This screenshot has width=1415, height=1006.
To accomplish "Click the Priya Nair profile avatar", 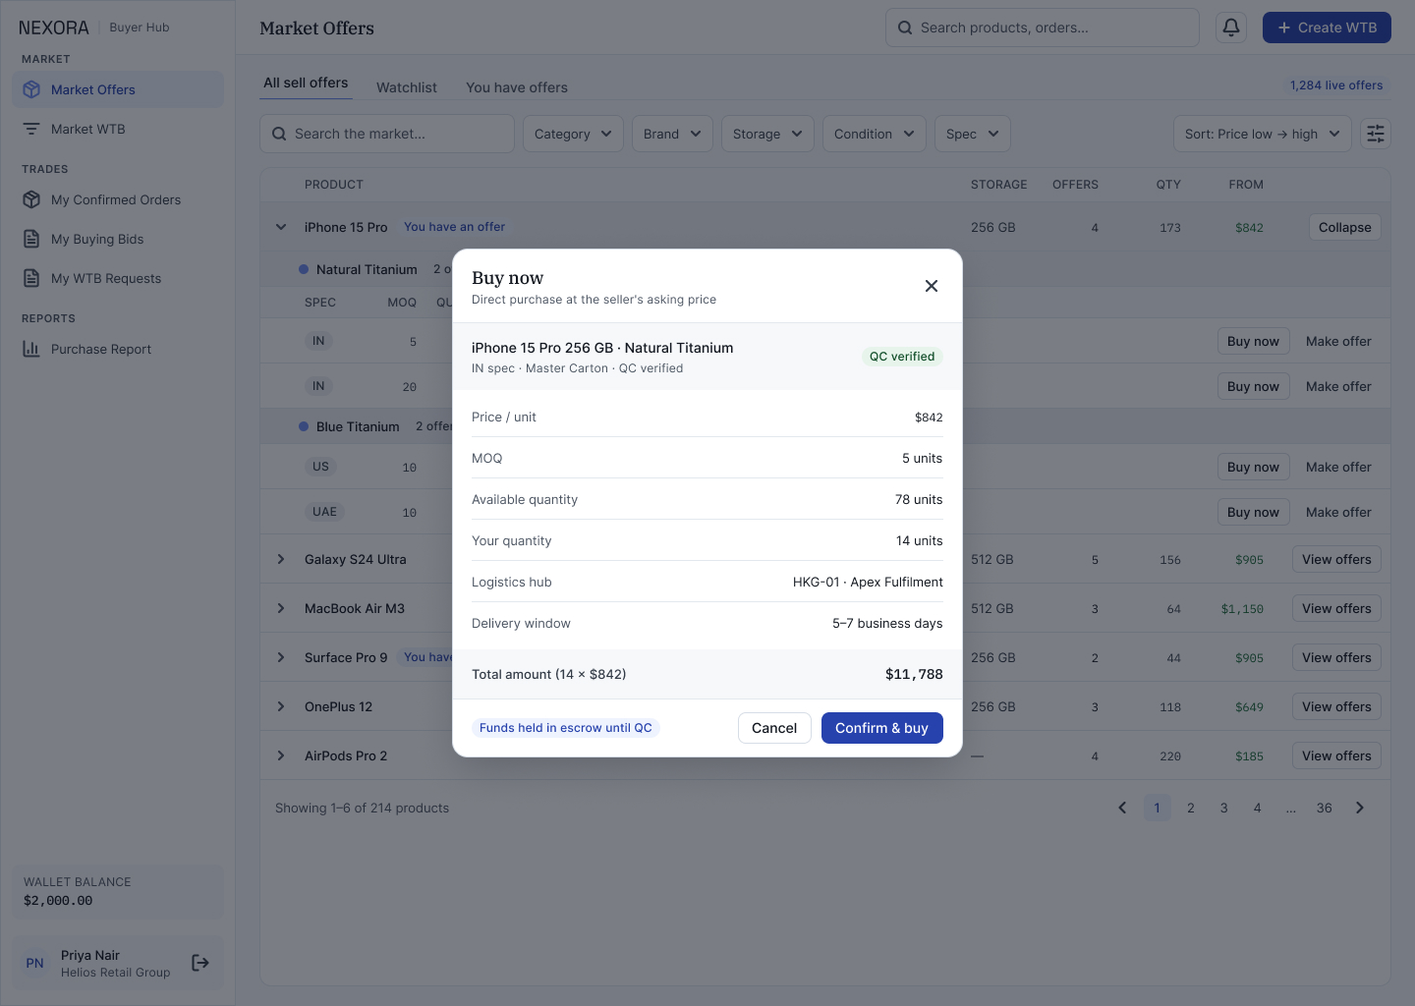I will (35, 963).
